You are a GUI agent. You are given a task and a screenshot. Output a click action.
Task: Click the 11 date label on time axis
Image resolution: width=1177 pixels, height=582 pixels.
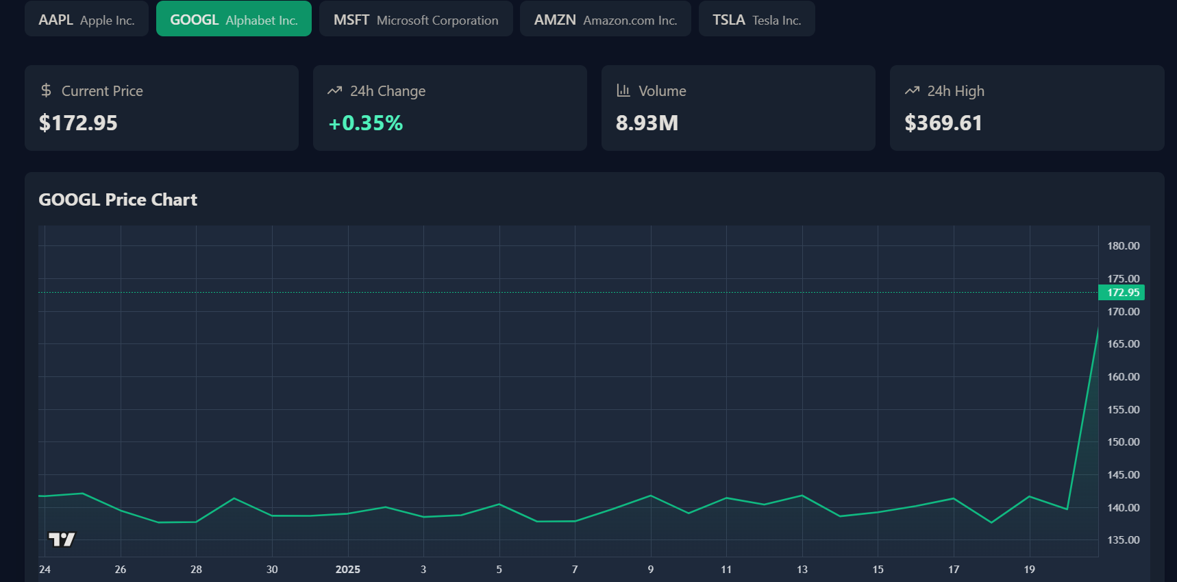click(726, 569)
